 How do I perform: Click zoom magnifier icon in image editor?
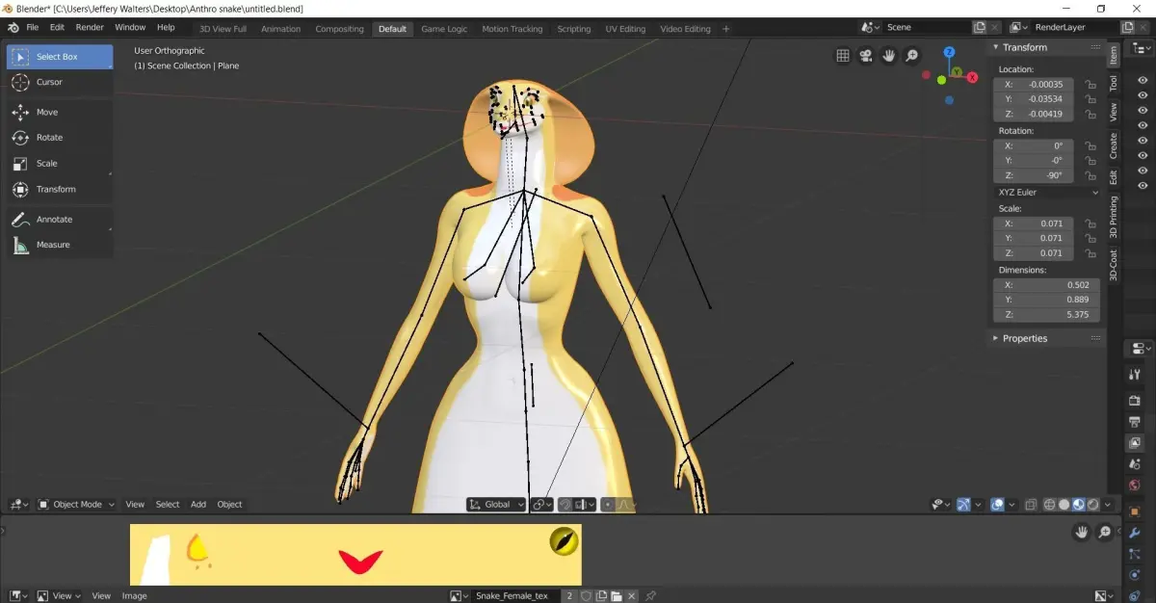click(1105, 532)
